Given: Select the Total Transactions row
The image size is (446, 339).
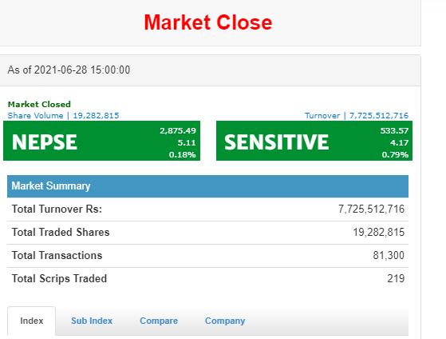Looking at the screenshot, I should (x=207, y=256).
